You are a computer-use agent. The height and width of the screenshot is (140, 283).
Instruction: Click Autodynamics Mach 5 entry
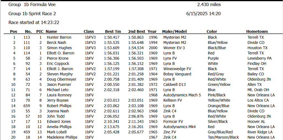[182, 95]
